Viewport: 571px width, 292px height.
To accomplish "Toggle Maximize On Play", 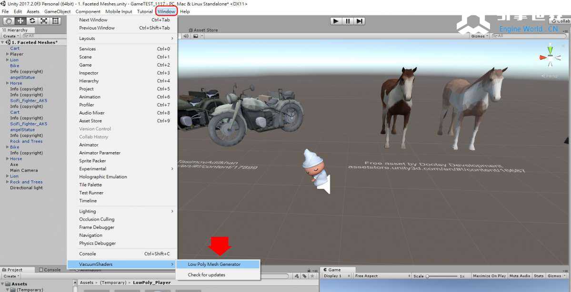I will pyautogui.click(x=489, y=276).
